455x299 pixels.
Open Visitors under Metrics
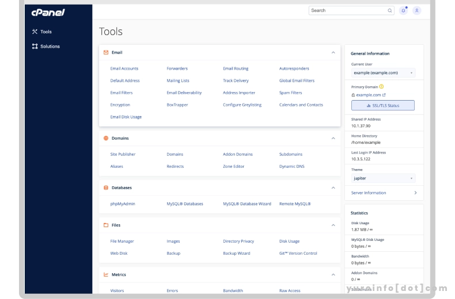[117, 290]
